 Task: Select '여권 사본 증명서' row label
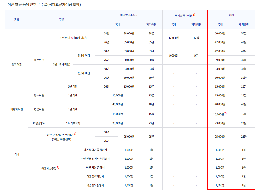pos(95,168)
